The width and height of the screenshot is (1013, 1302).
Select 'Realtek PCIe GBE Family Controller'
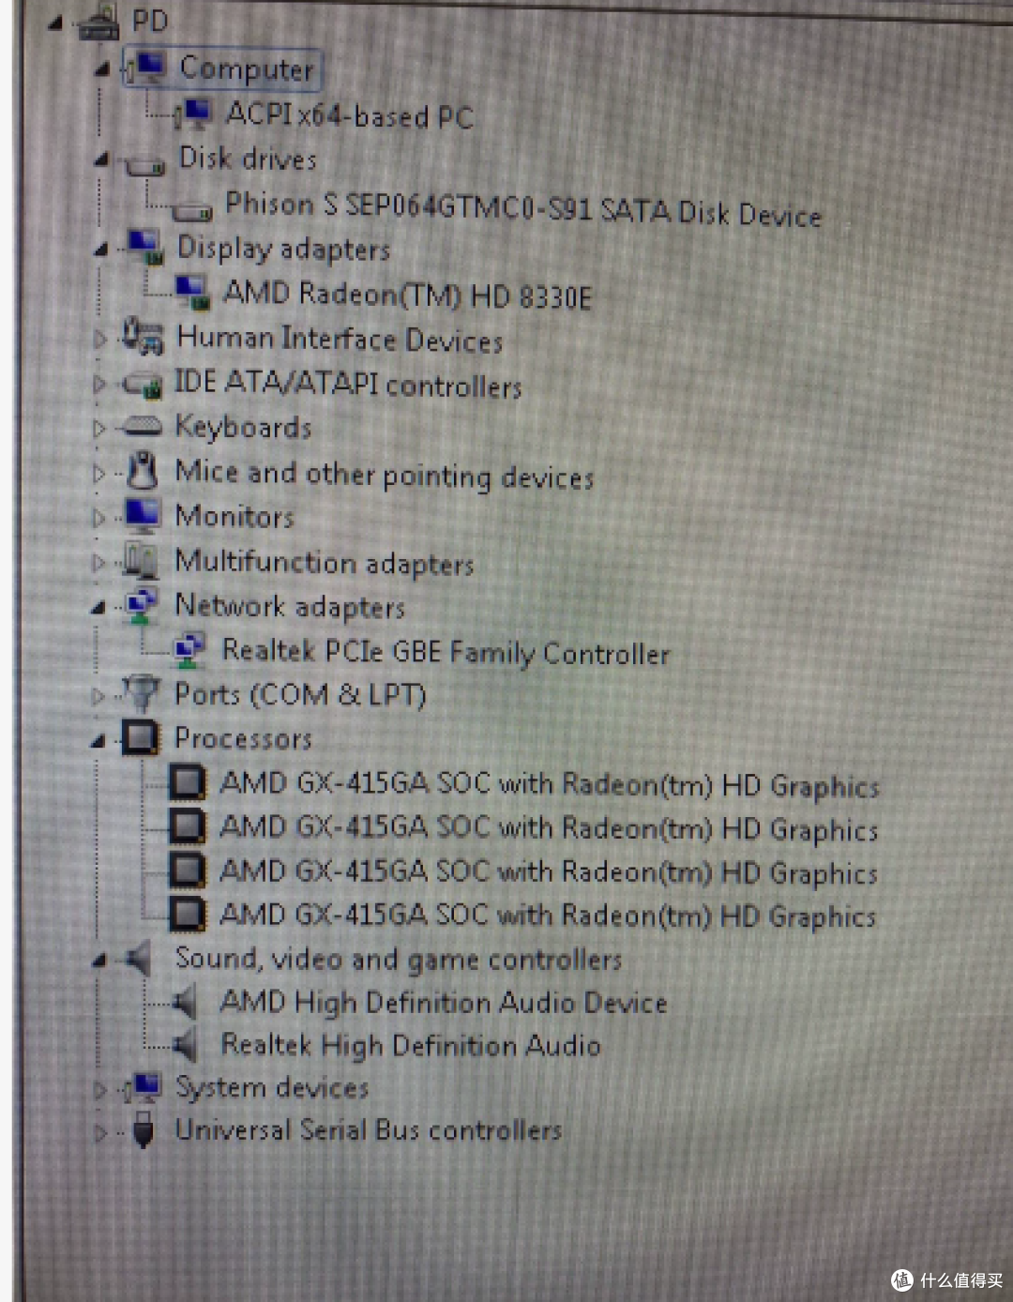pos(446,651)
